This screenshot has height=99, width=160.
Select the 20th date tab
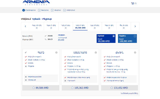pyautogui.click(x=37, y=26)
